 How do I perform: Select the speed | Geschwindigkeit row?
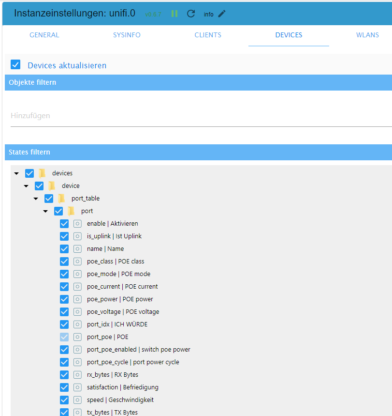coord(120,400)
